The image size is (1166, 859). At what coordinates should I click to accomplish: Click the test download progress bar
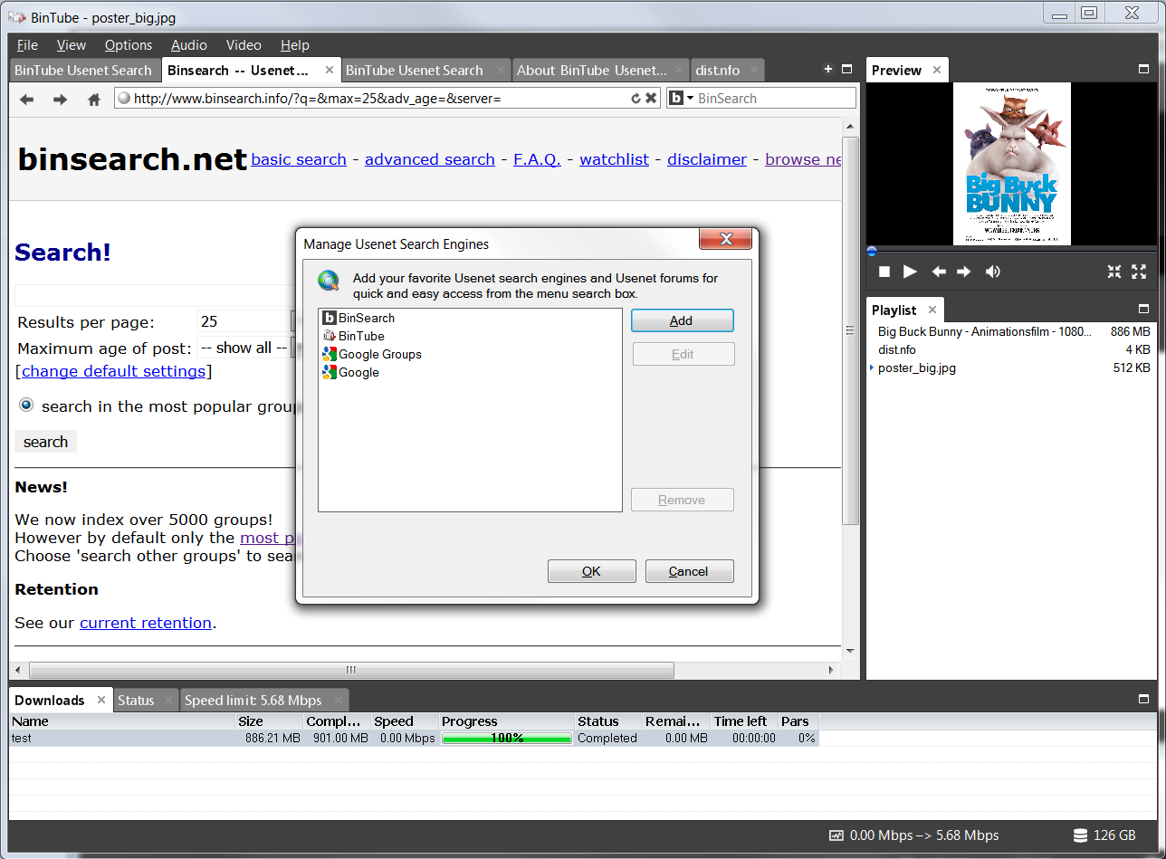(x=507, y=738)
